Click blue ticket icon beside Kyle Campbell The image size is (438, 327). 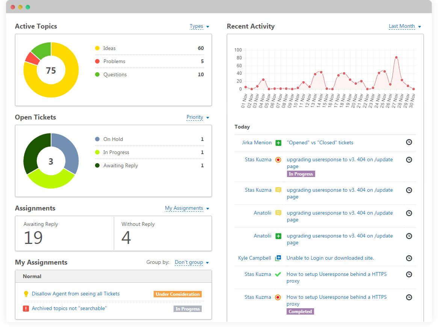coord(278,258)
